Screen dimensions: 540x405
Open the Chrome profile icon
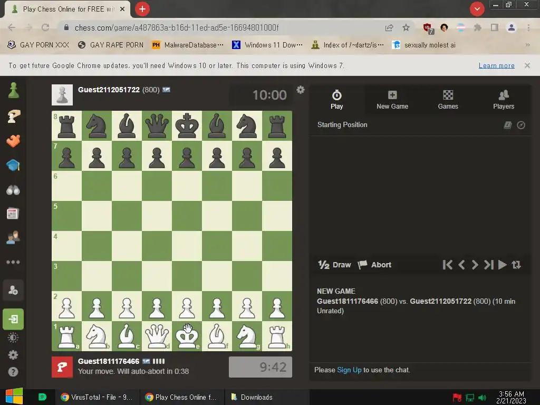coord(512,27)
